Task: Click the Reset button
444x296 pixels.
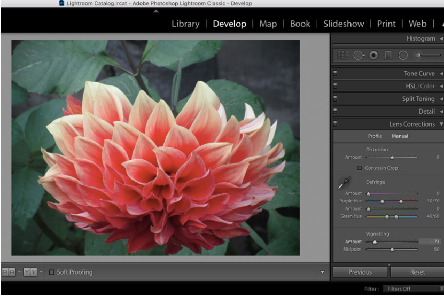Action: (x=417, y=272)
